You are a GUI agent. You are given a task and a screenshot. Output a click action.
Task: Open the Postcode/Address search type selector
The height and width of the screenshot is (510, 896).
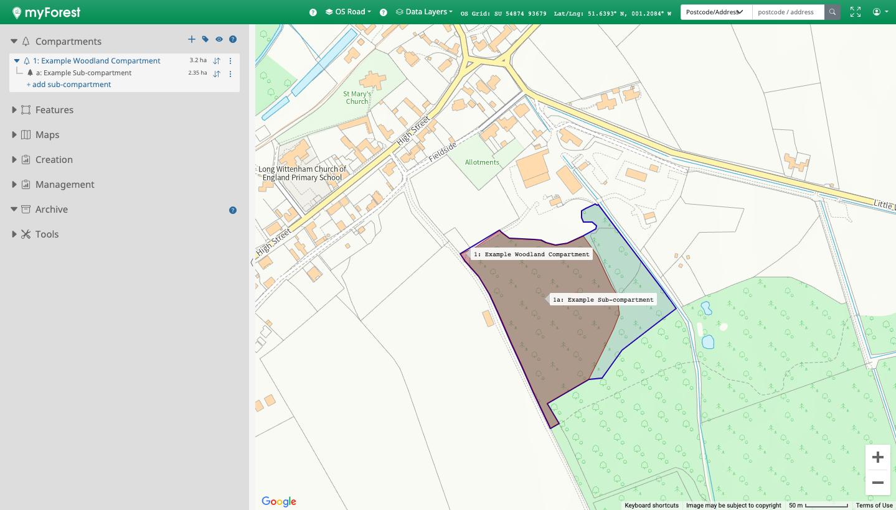pos(715,12)
